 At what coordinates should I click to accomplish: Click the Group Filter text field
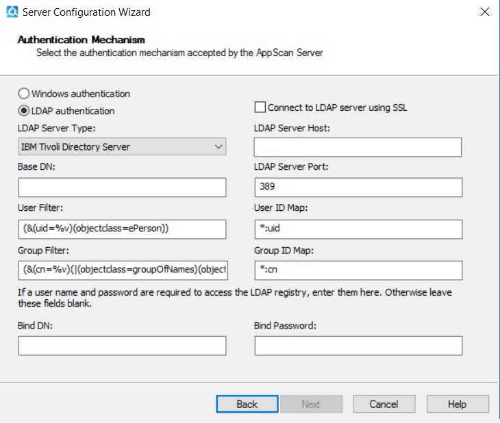[122, 270]
